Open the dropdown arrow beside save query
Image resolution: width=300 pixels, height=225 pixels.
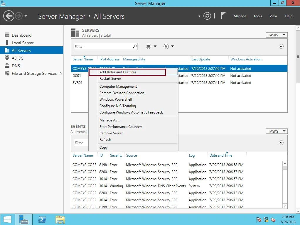tap(173, 46)
